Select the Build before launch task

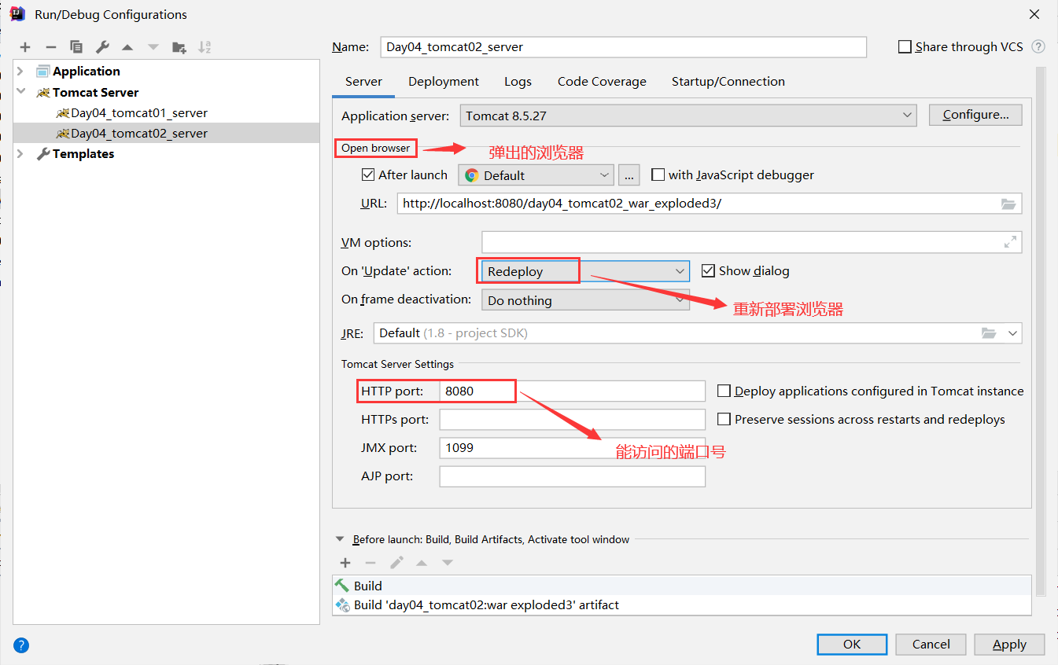coord(681,586)
